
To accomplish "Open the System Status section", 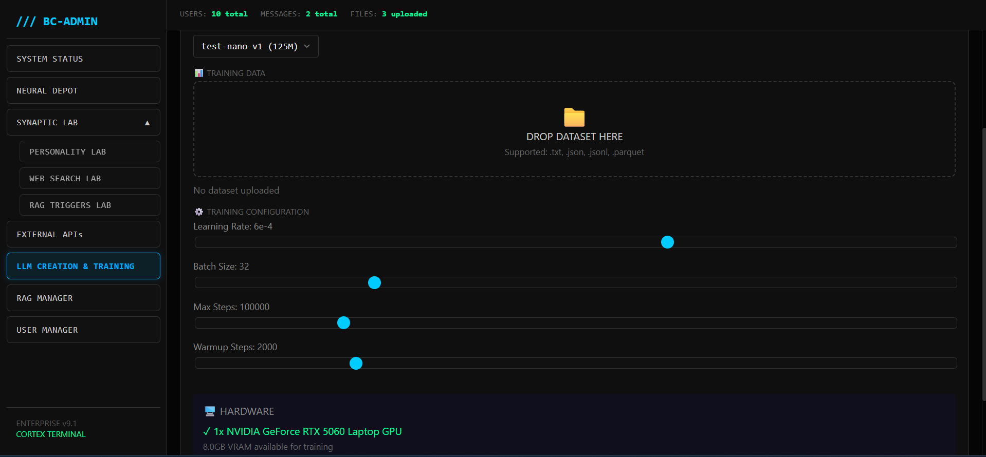I will point(83,59).
